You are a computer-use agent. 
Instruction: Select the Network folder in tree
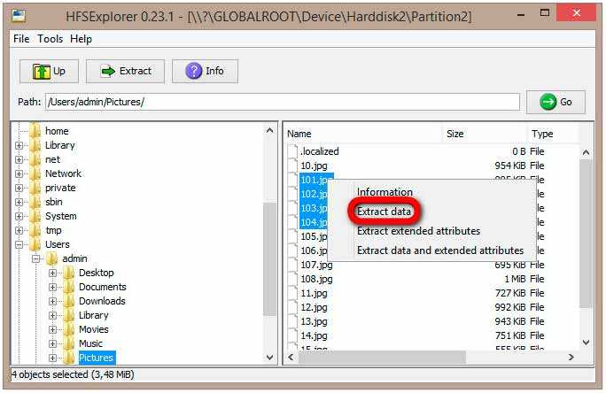63,173
